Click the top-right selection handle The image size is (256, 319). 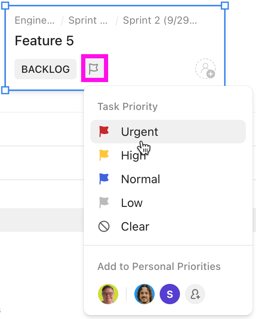225,5
